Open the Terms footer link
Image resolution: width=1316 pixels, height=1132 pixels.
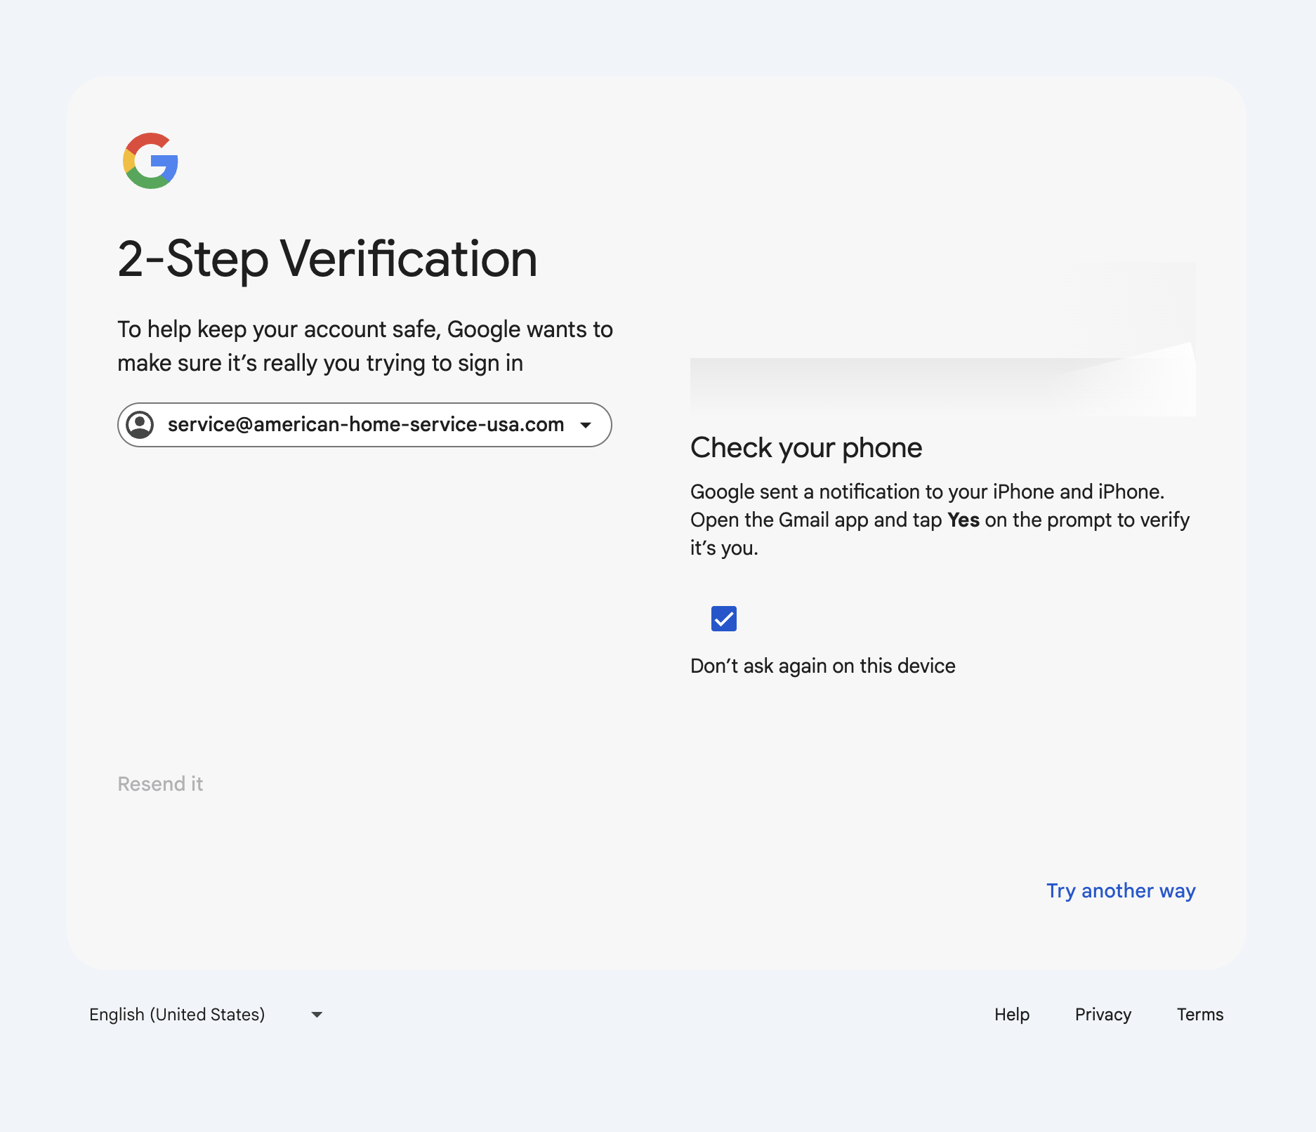click(1199, 1015)
